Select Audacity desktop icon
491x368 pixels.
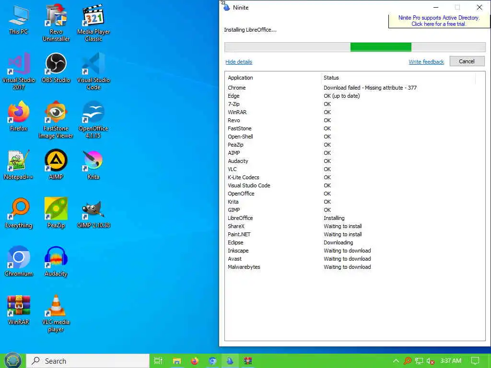click(x=56, y=261)
